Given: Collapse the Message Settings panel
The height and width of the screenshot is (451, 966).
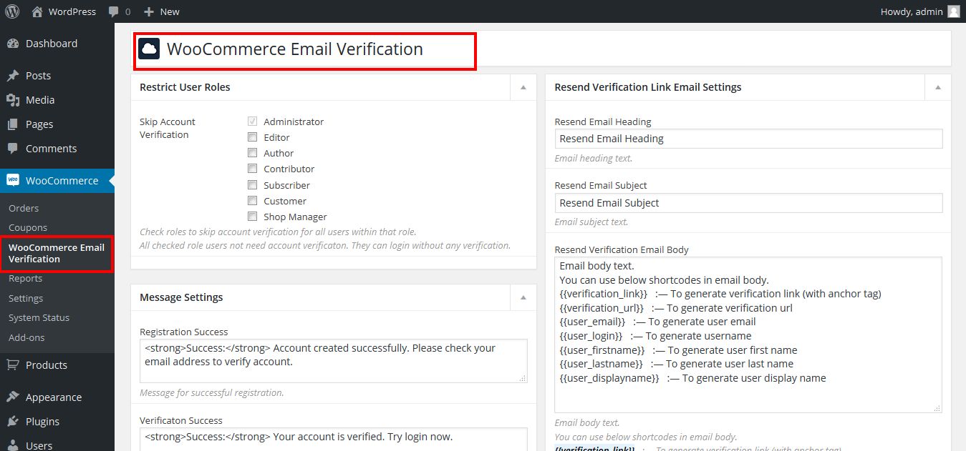Looking at the screenshot, I should click(x=523, y=297).
